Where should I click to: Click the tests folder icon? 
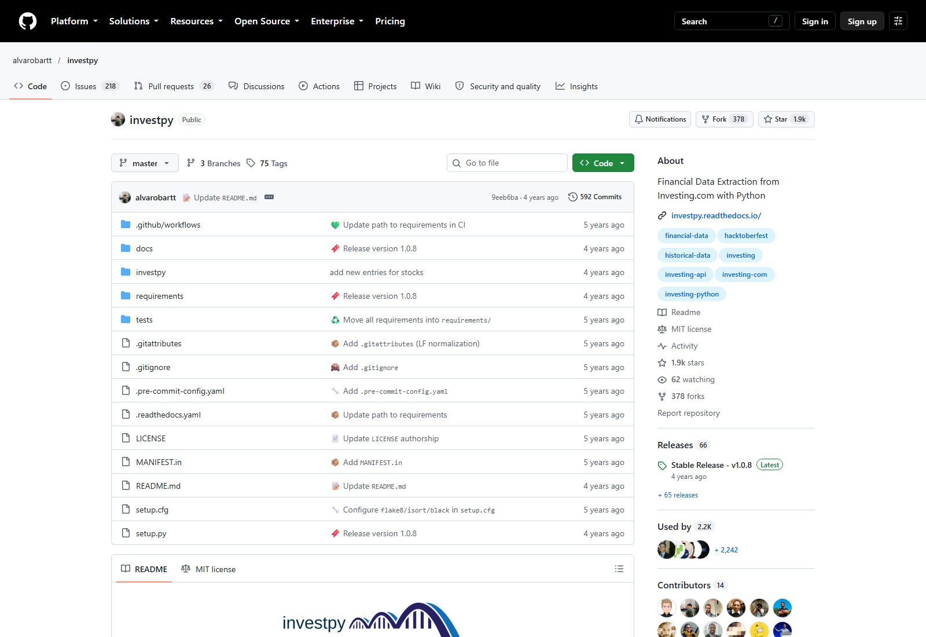(126, 320)
